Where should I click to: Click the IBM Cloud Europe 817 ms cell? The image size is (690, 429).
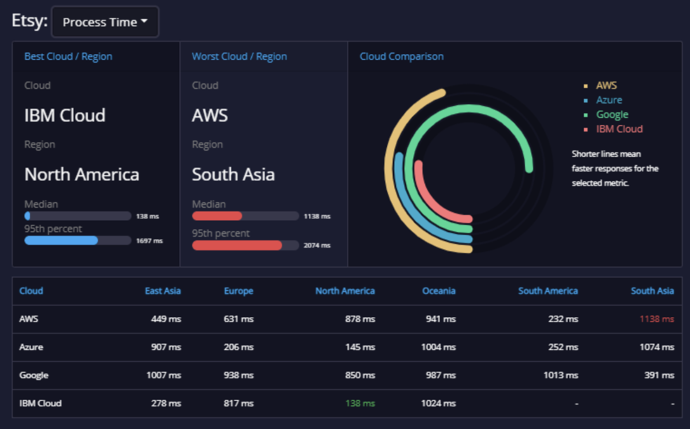(x=238, y=404)
